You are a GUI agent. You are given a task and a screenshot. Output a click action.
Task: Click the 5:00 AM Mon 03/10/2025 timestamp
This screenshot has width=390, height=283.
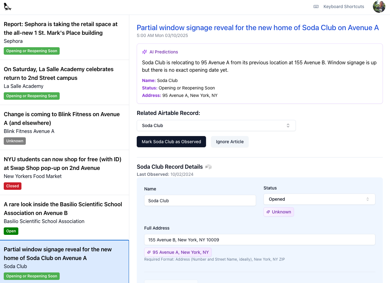[x=162, y=35]
